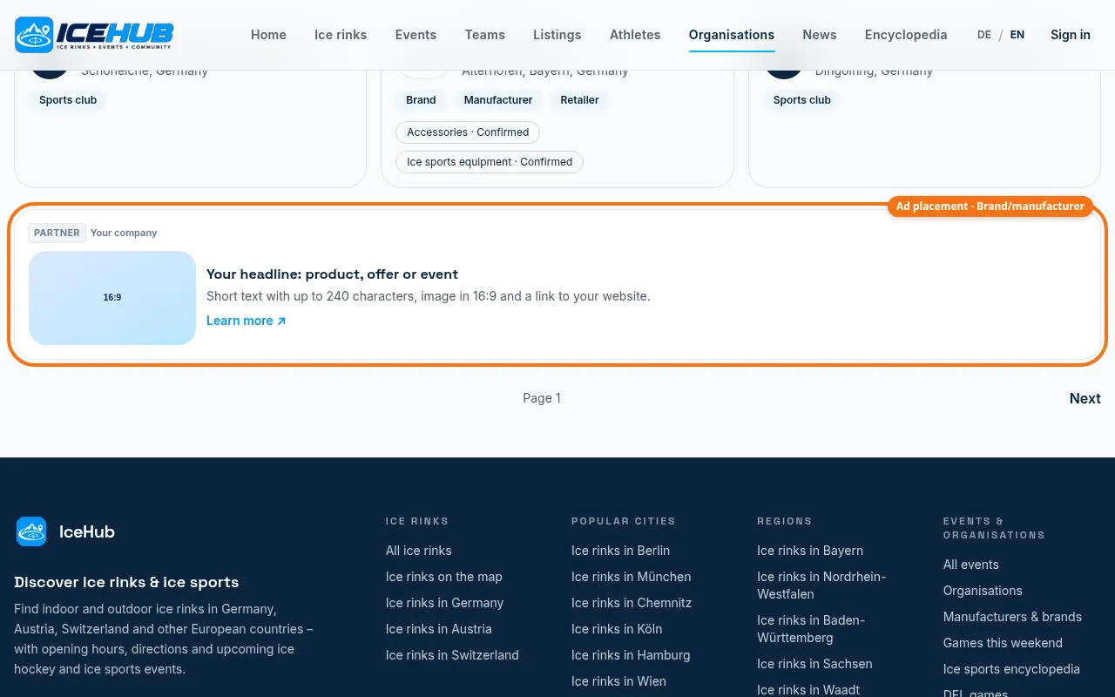Open All events footer link

click(x=971, y=565)
